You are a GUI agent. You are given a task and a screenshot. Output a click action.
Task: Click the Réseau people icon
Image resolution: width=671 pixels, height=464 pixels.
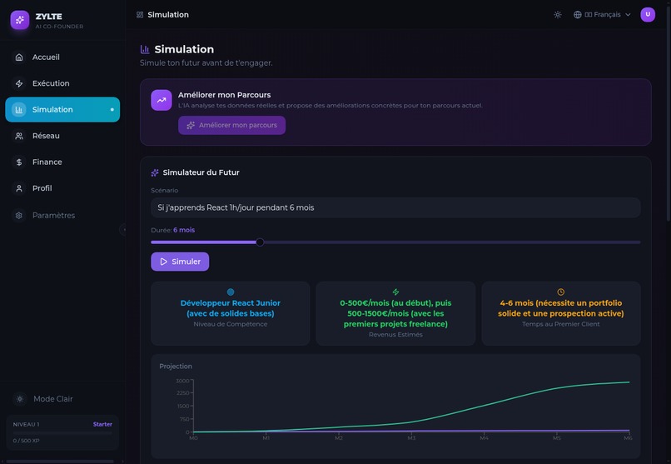coord(19,136)
